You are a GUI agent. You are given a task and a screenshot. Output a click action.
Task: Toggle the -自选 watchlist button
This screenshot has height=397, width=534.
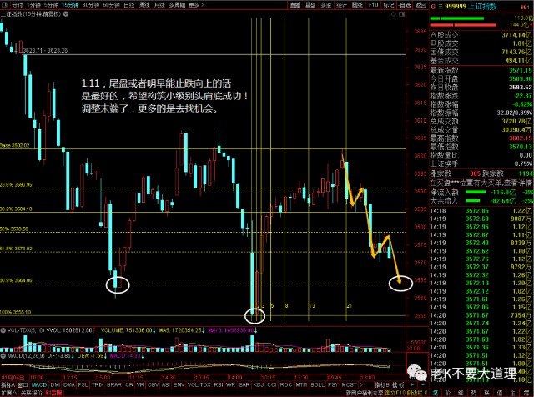405,5
